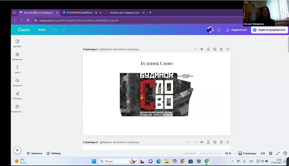Click the 1/8 page counter
Image resolution: width=289 pixels, height=166 pixels.
click(x=263, y=153)
